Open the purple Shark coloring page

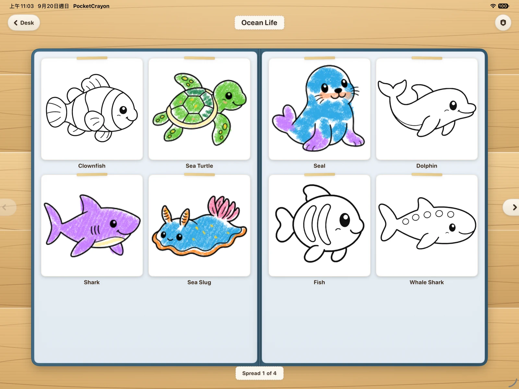[92, 226]
